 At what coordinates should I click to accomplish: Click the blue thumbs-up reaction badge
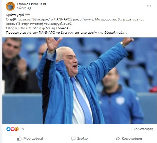(x=9, y=129)
